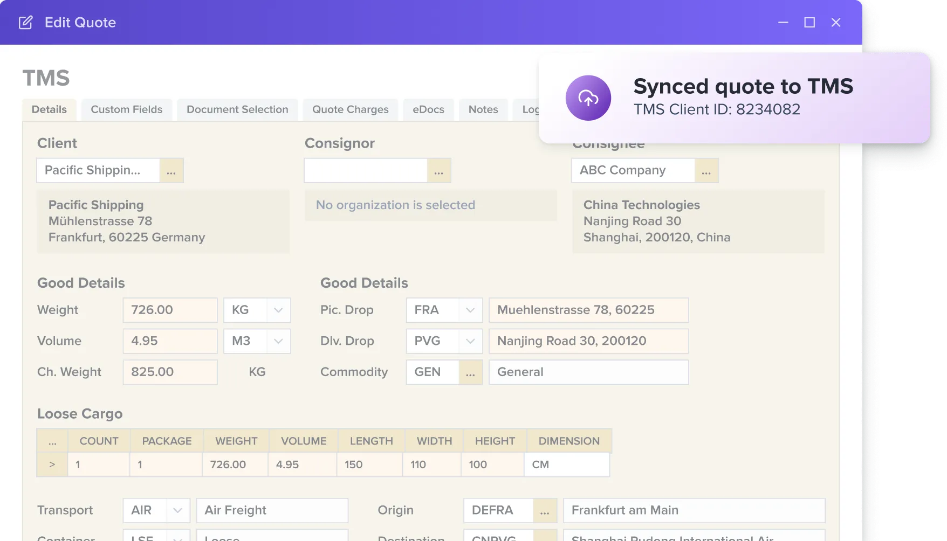Image resolution: width=947 pixels, height=541 pixels.
Task: Click the cloud sync icon in the notification
Action: [x=588, y=98]
